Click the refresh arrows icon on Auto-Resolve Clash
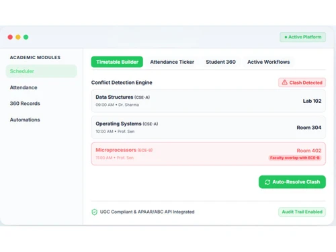336x252 pixels. click(267, 182)
